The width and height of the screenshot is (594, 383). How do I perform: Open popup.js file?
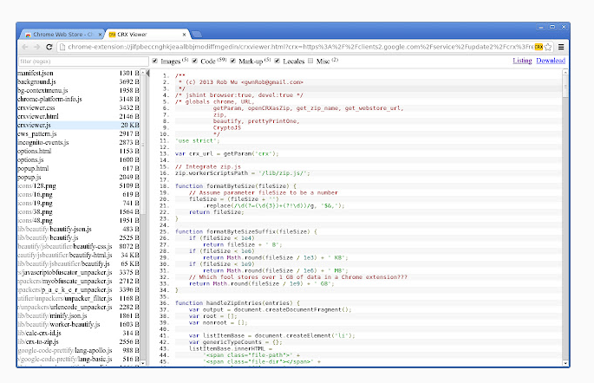tap(78, 178)
